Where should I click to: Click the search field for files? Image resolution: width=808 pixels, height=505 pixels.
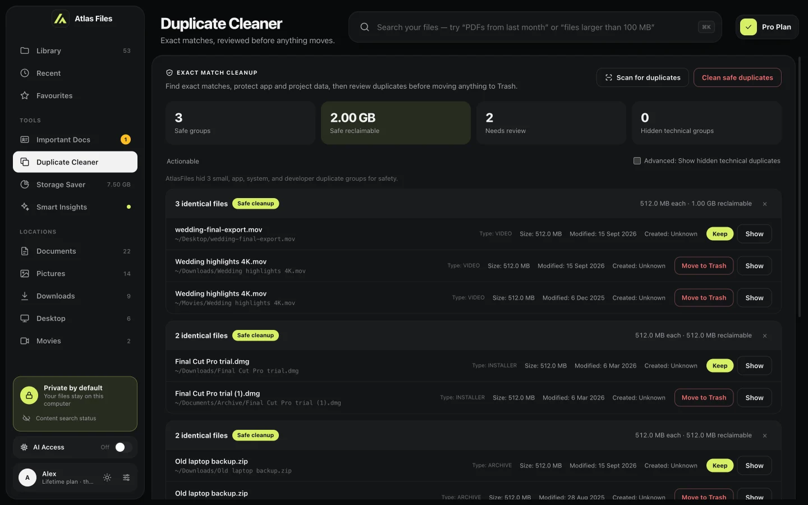(535, 27)
